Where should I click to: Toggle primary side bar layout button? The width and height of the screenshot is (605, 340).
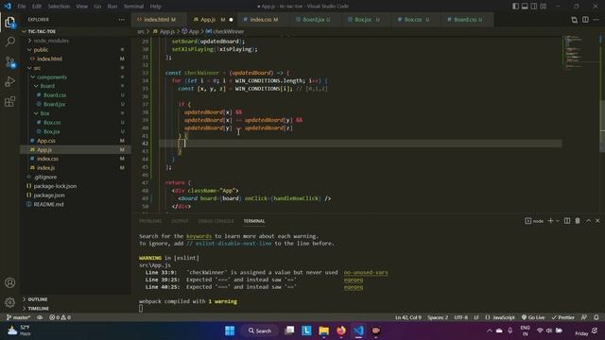(x=515, y=7)
